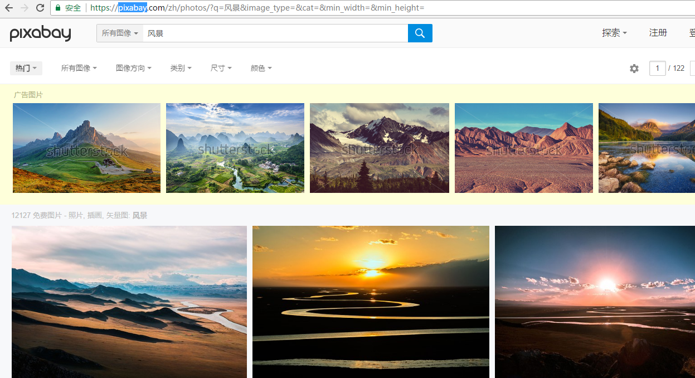Open the 探索 menu
Image resolution: width=695 pixels, height=378 pixels.
614,33
